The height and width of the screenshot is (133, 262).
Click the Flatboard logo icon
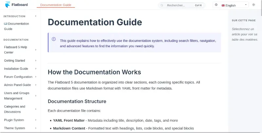point(8,5)
